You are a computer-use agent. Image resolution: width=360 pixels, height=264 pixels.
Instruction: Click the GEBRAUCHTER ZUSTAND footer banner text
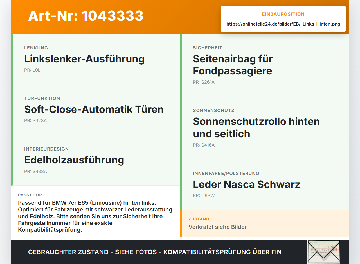click(155, 252)
